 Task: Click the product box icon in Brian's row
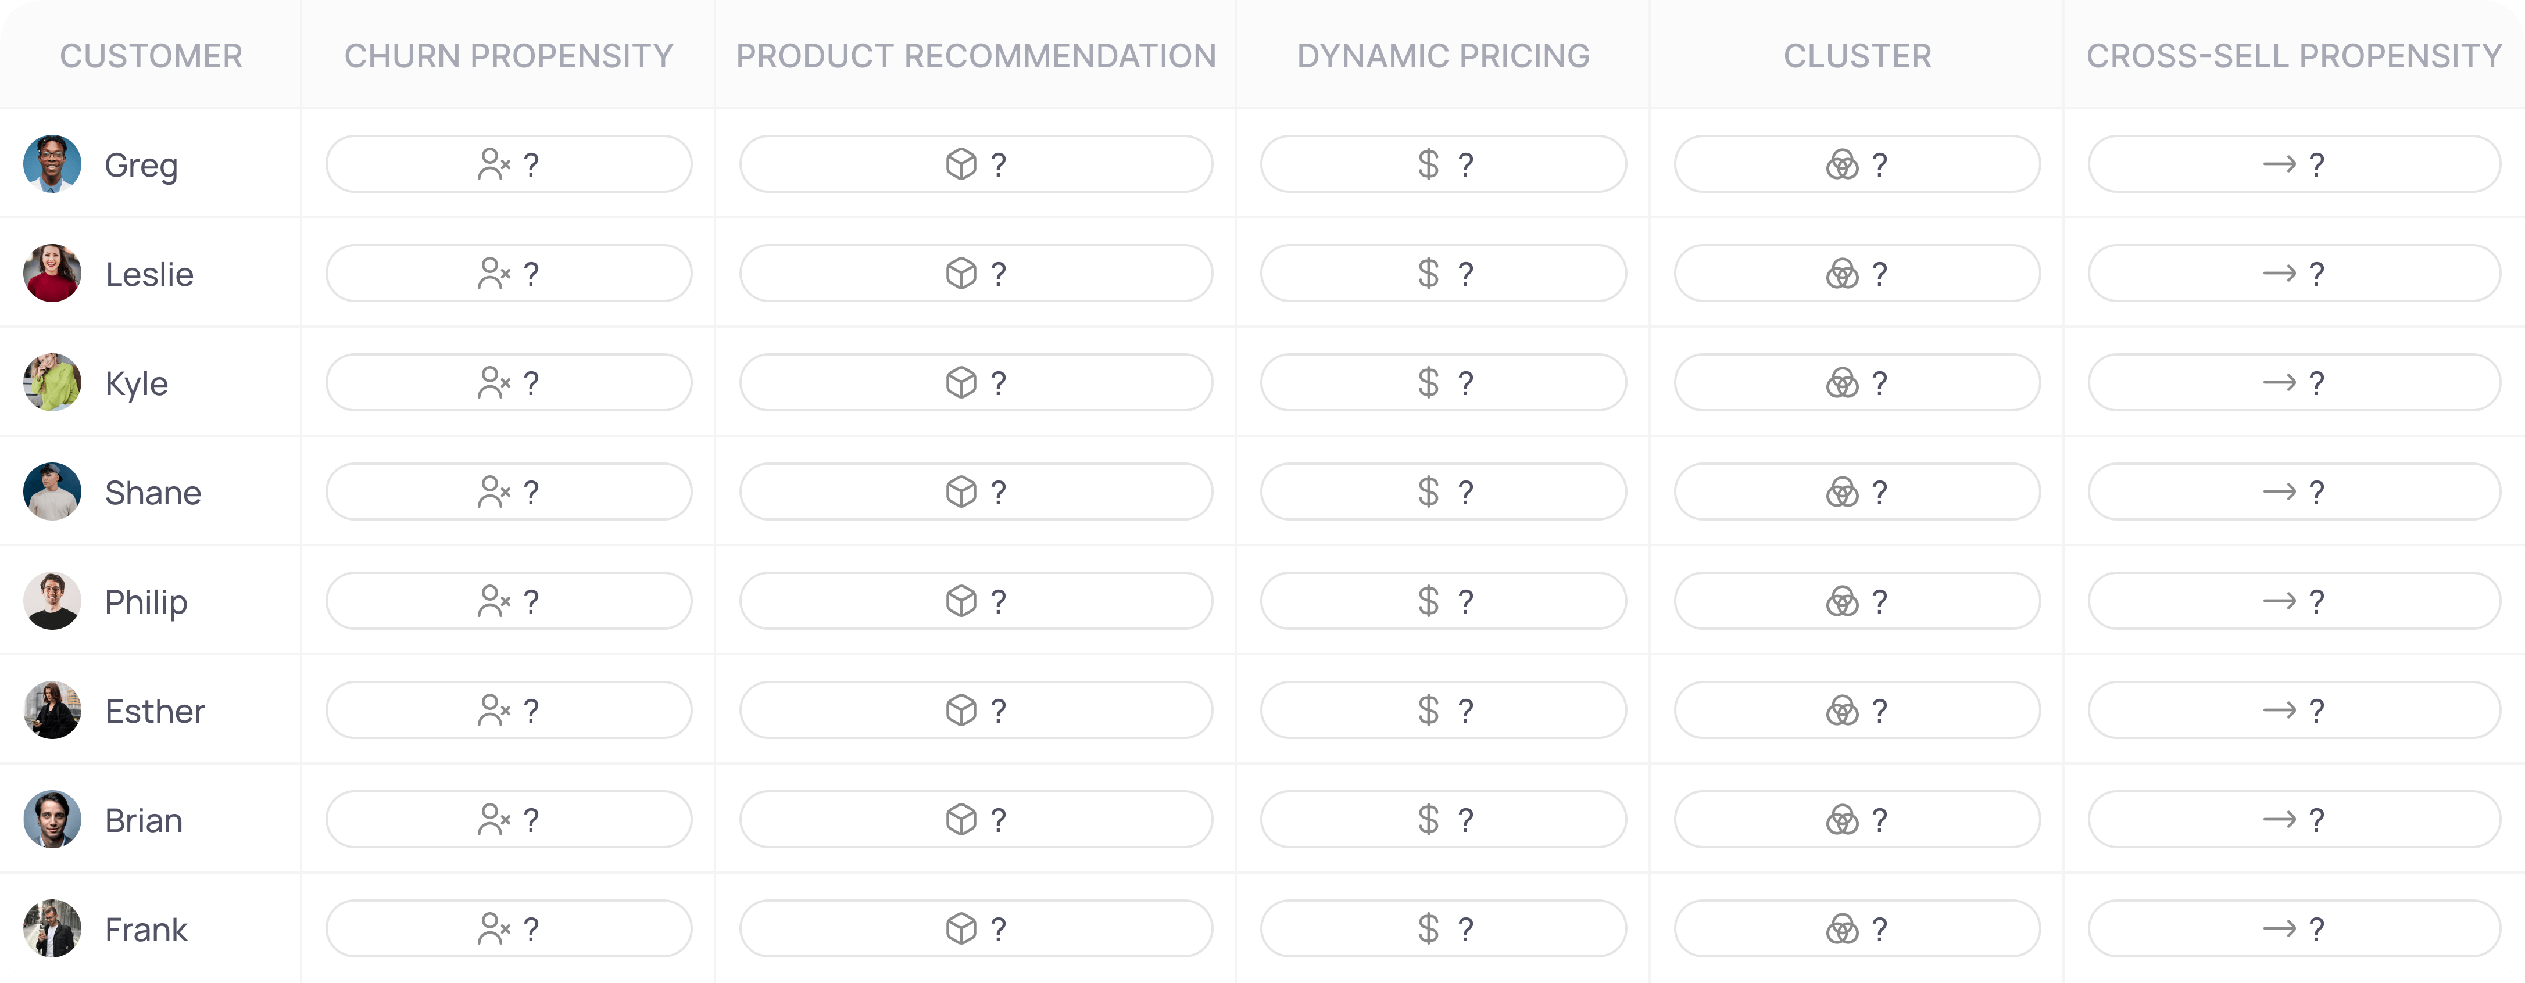tap(961, 819)
